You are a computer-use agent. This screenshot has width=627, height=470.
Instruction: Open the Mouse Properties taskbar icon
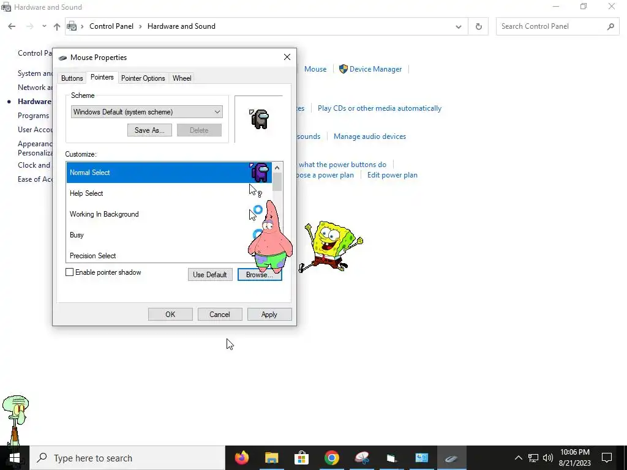[x=451, y=458]
